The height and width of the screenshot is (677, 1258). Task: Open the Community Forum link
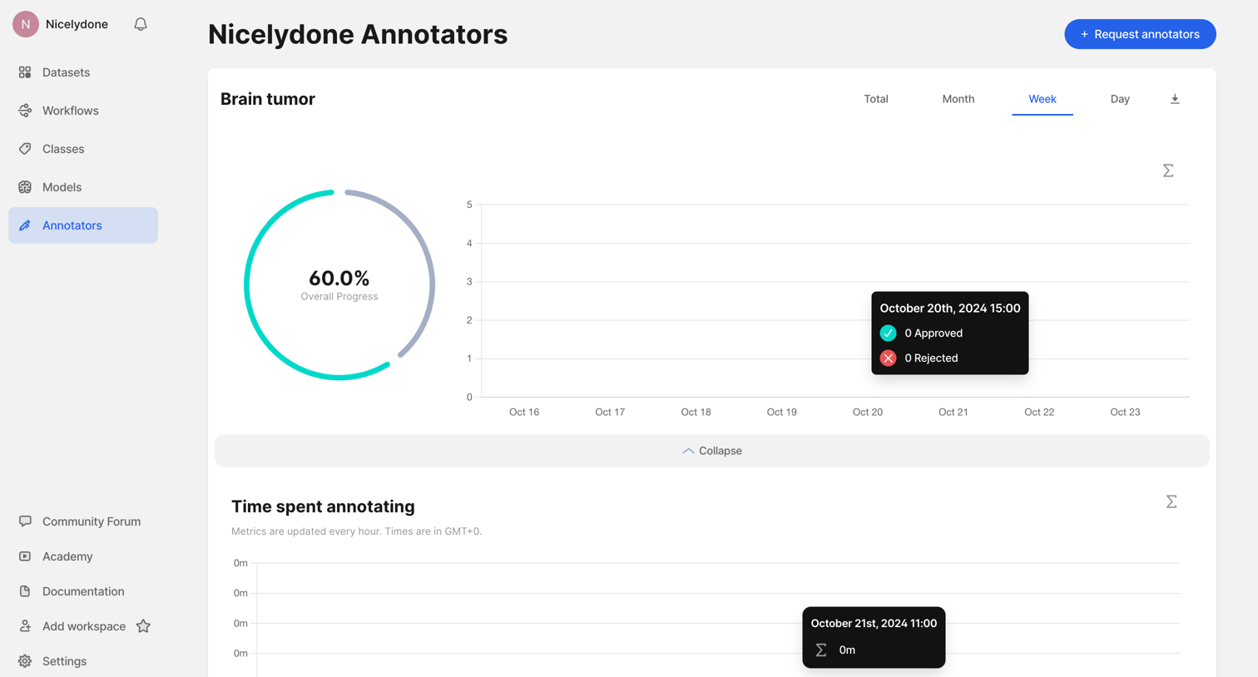pyautogui.click(x=92, y=521)
